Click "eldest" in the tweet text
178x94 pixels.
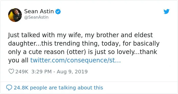point(143,35)
